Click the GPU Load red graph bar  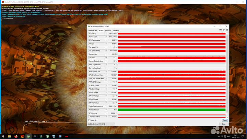pyautogui.click(x=172, y=58)
